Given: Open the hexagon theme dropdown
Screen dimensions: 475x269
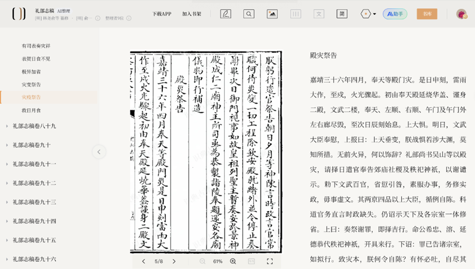Looking at the screenshot, I should [368, 14].
